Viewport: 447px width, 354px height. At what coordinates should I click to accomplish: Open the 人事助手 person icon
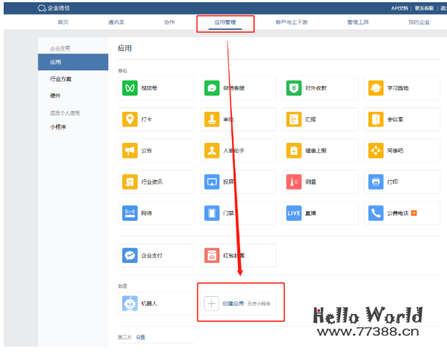(212, 150)
